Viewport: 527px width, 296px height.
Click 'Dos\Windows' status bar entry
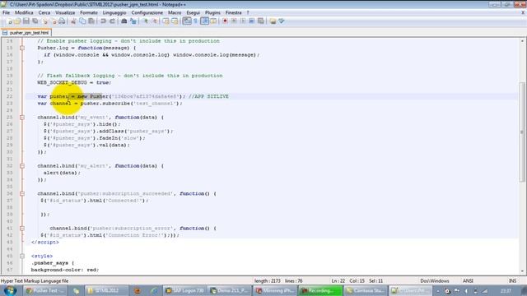coord(434,281)
